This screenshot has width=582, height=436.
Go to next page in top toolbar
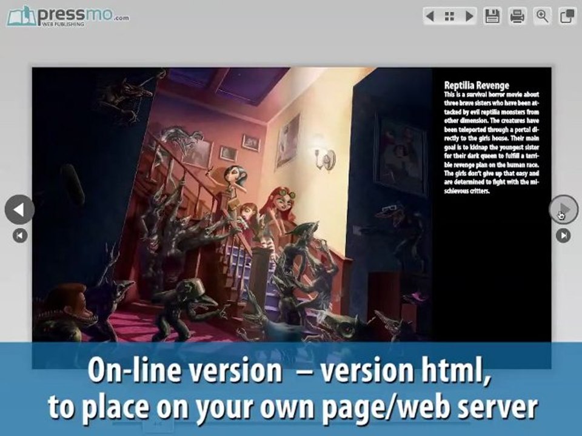pyautogui.click(x=469, y=16)
